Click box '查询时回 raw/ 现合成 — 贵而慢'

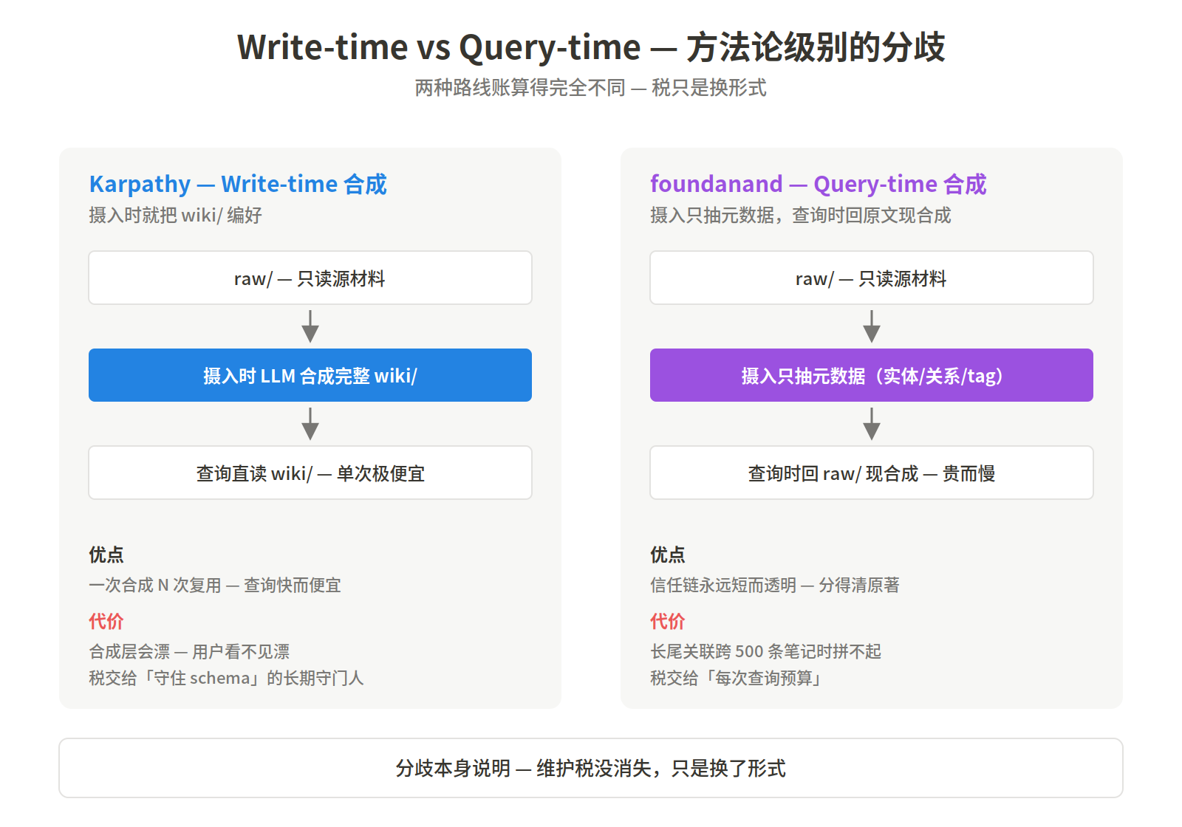pyautogui.click(x=872, y=473)
